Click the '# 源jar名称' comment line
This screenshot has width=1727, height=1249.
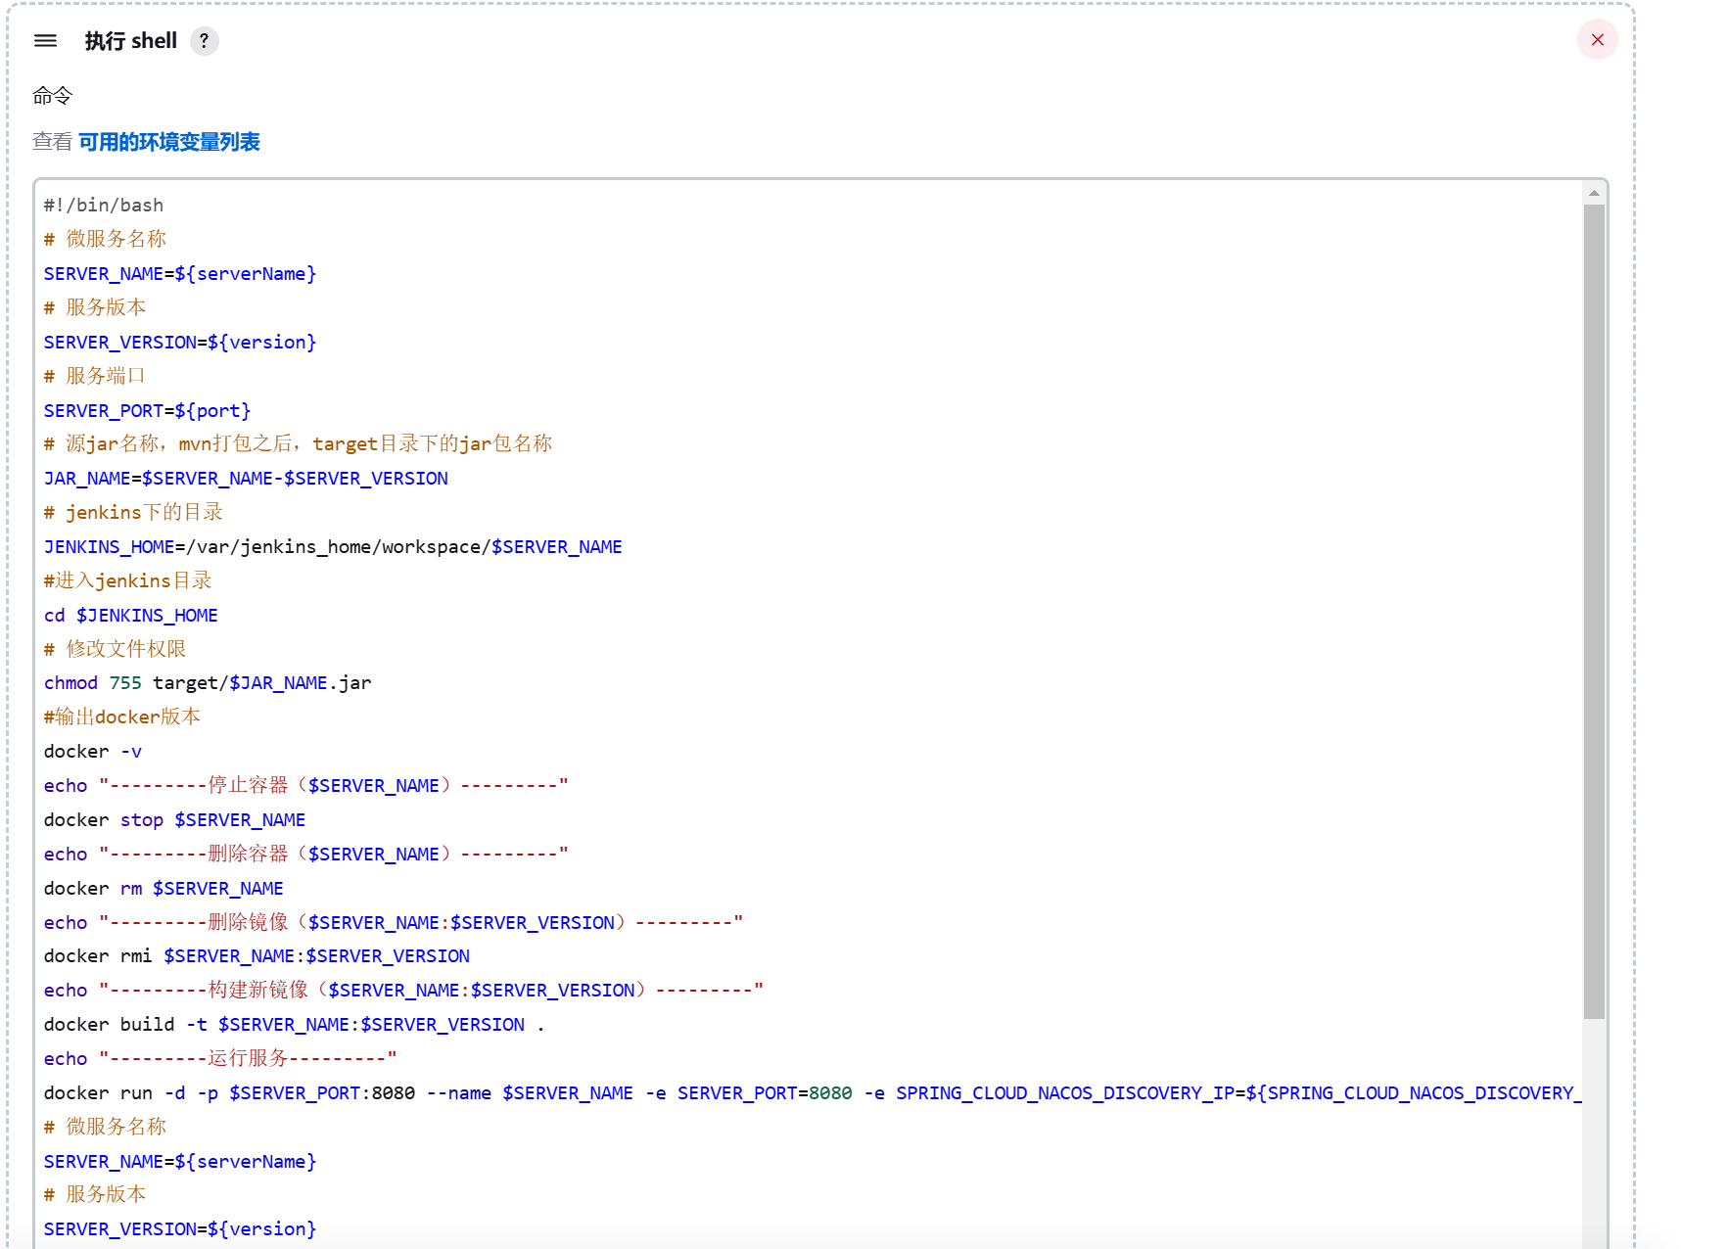pyautogui.click(x=298, y=444)
